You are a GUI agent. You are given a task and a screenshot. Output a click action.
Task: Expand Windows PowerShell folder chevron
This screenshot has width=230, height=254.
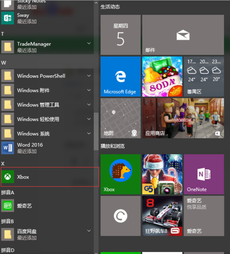[x=89, y=75]
